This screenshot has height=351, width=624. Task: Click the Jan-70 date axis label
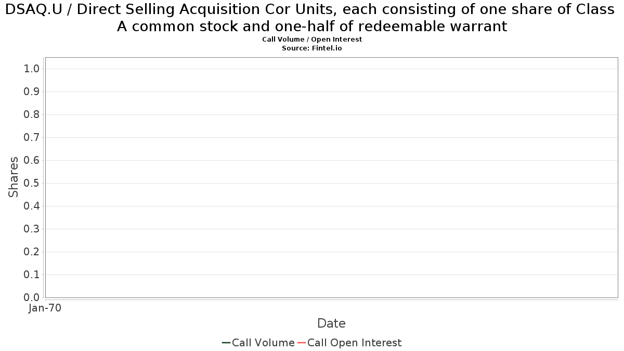[x=45, y=308]
